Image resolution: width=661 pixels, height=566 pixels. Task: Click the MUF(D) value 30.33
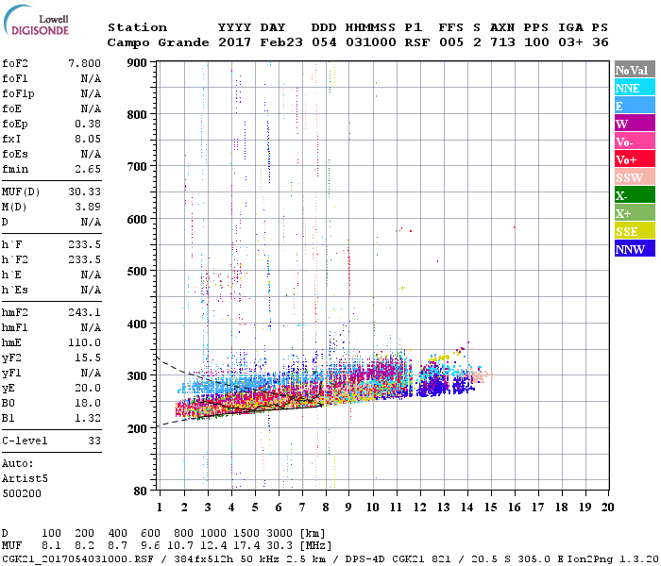[85, 191]
